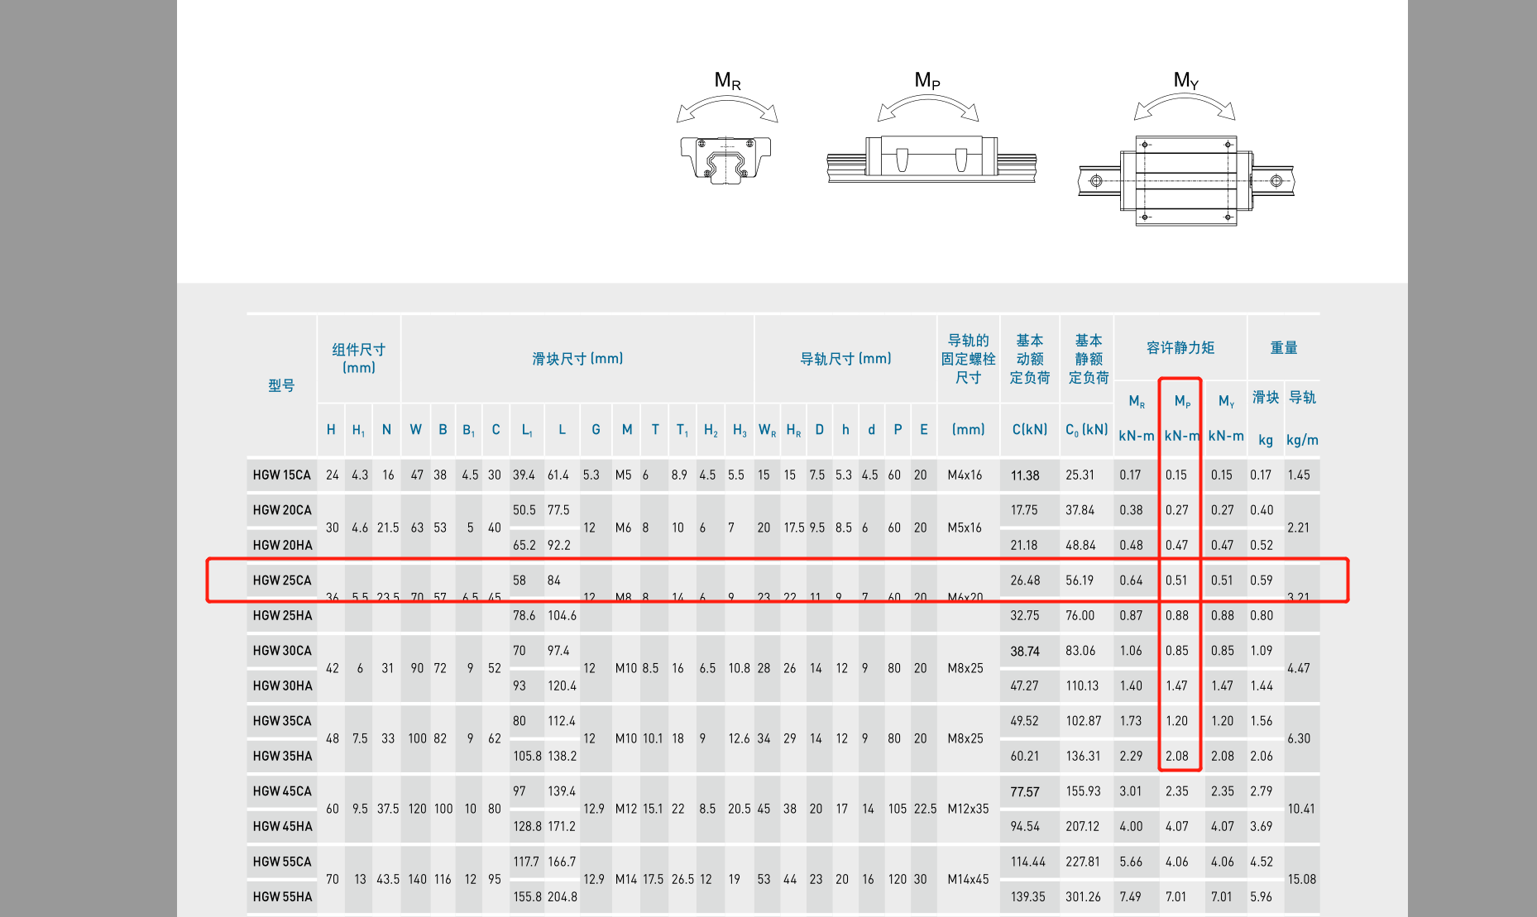Select the 导轨尺寸 (mm) header
Viewport: 1537px width, 917px height.
click(845, 358)
